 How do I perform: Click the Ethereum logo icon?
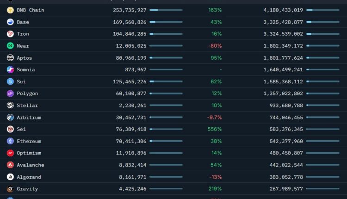coord(10,141)
